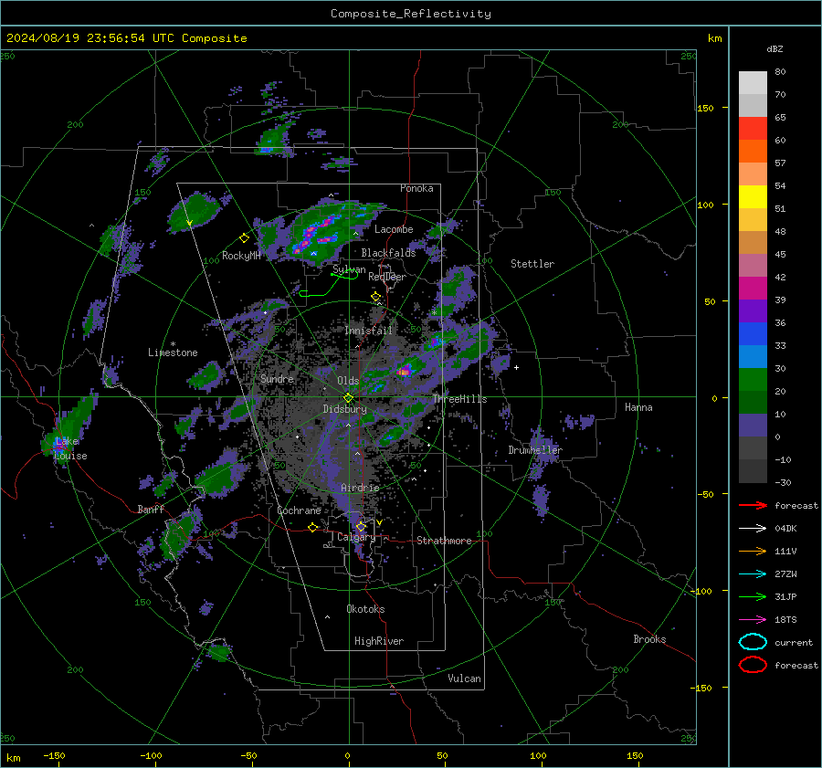
Task: Click the Composite_Reflectivity title
Action: (411, 14)
